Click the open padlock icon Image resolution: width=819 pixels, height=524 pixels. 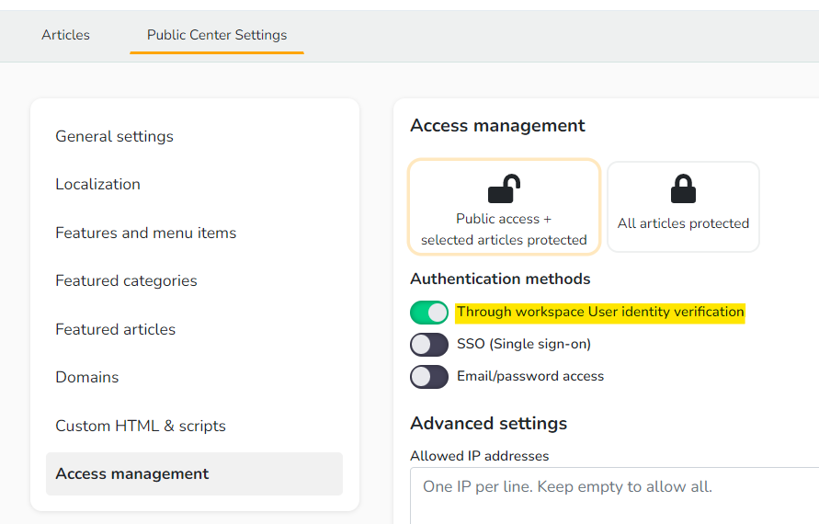[x=504, y=188]
